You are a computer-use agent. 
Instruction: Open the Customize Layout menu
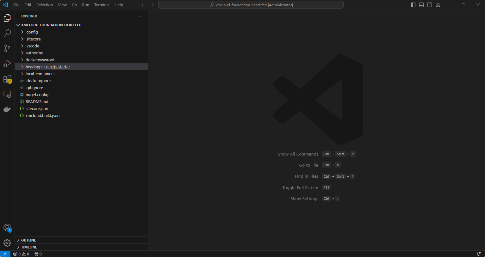(438, 5)
